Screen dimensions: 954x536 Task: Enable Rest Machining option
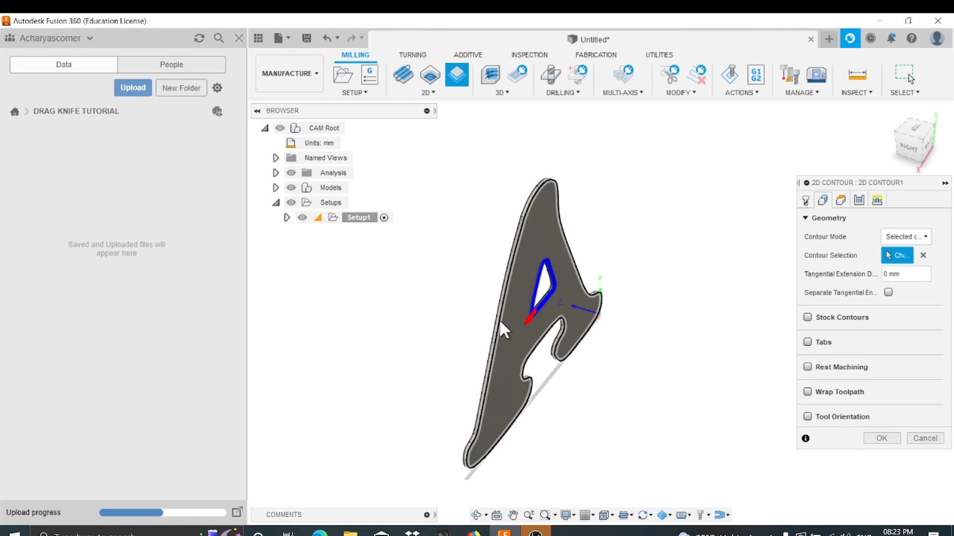[x=807, y=367]
